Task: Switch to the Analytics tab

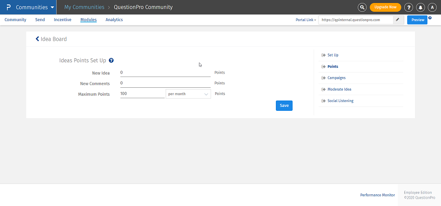Action: click(114, 20)
